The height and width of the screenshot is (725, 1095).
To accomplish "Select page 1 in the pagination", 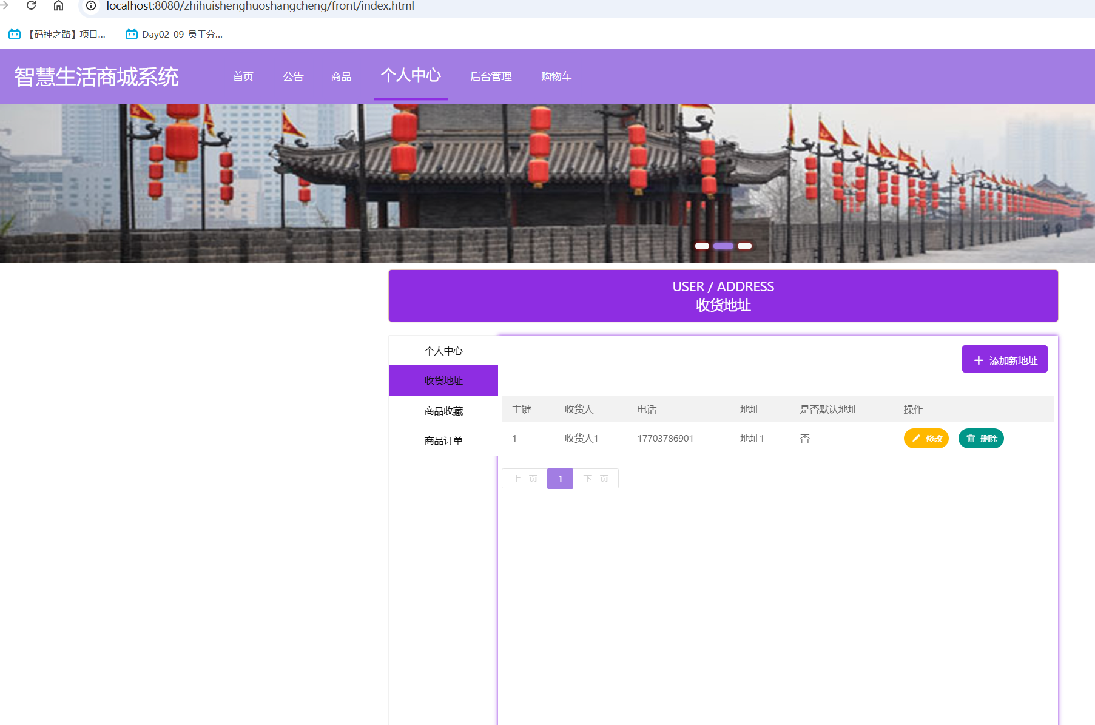I will (560, 479).
